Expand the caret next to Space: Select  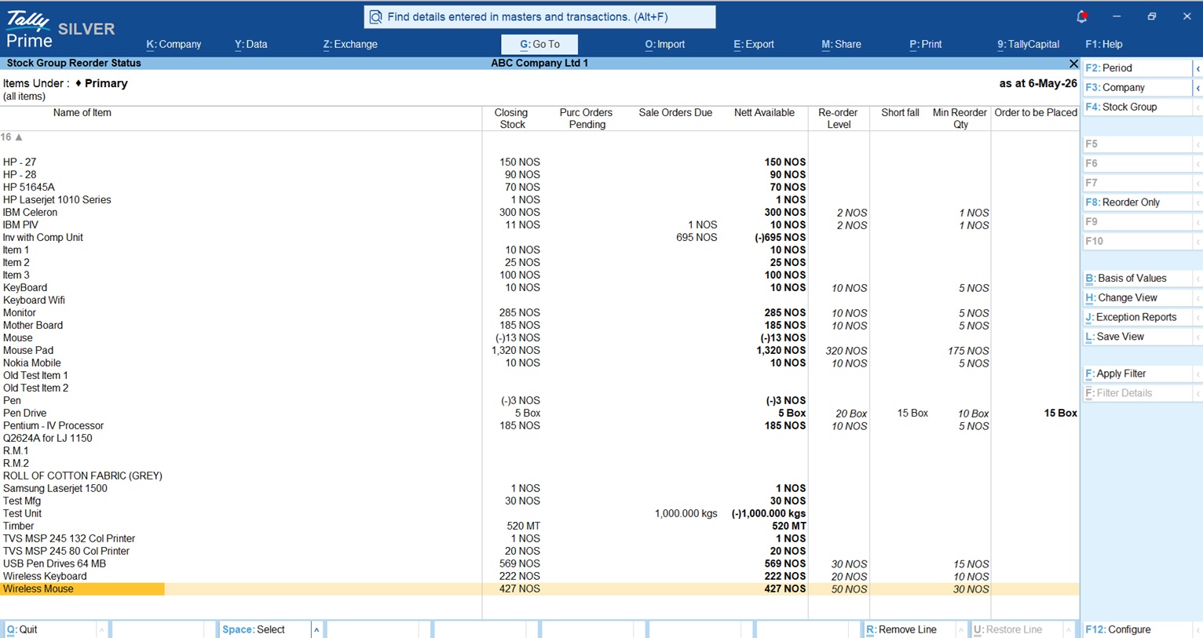coord(316,629)
